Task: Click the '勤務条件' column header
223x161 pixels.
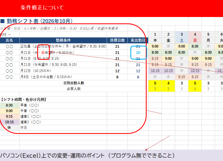Action: pyautogui.click(x=63, y=40)
